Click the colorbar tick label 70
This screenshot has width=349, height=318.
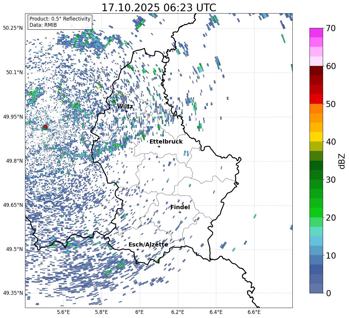[x=331, y=29]
